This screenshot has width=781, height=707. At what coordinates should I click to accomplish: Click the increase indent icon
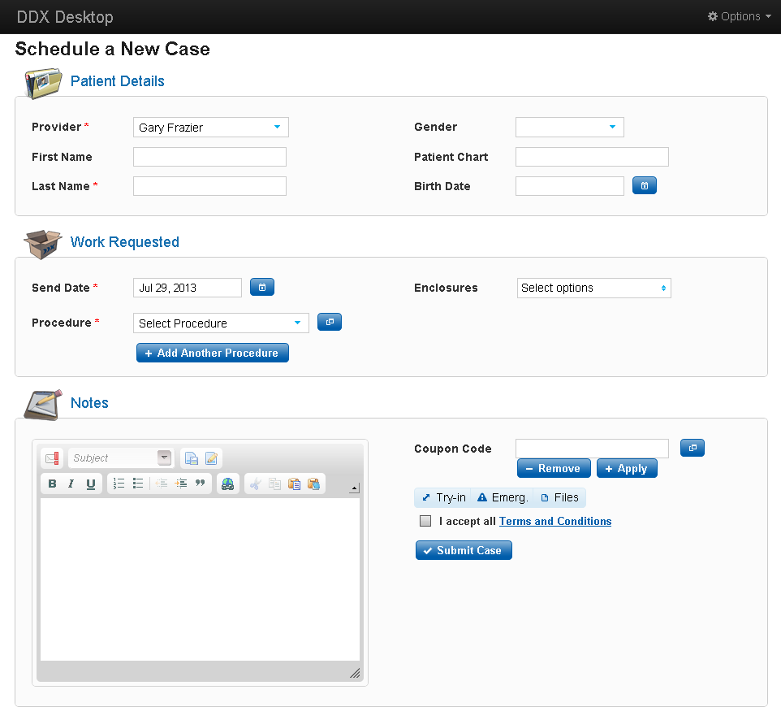(180, 484)
